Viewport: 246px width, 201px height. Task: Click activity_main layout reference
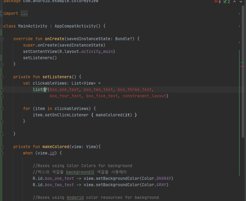(x=97, y=51)
